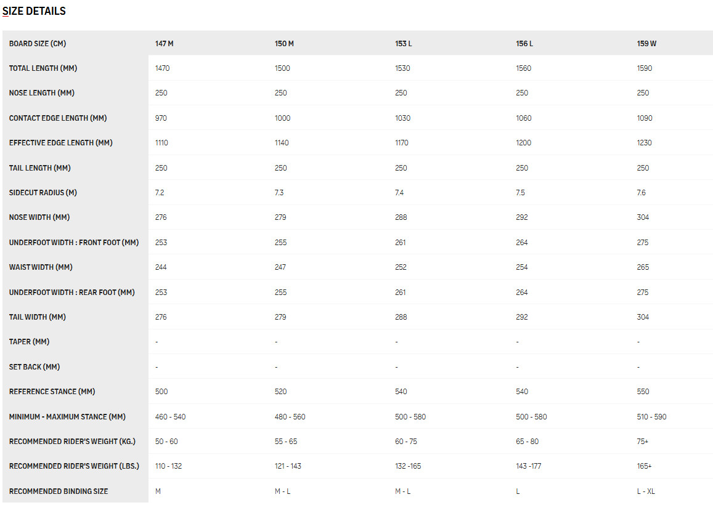
Task: Select the 7.4 sidecut radius value
Action: 401,193
